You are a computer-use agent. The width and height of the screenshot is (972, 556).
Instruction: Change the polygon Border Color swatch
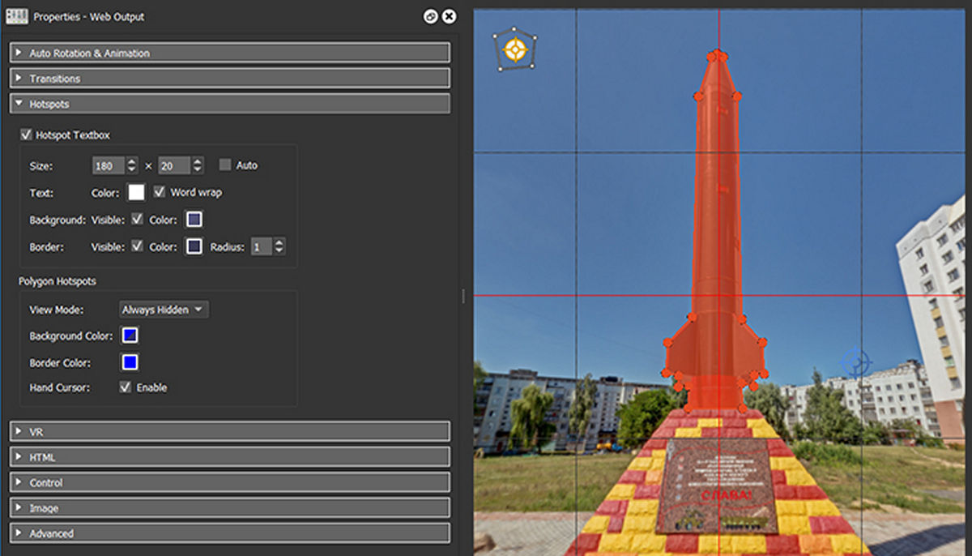pos(130,362)
